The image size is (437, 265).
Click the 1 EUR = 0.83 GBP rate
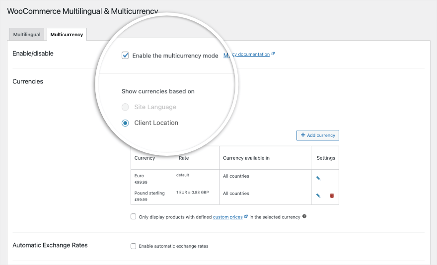click(192, 192)
